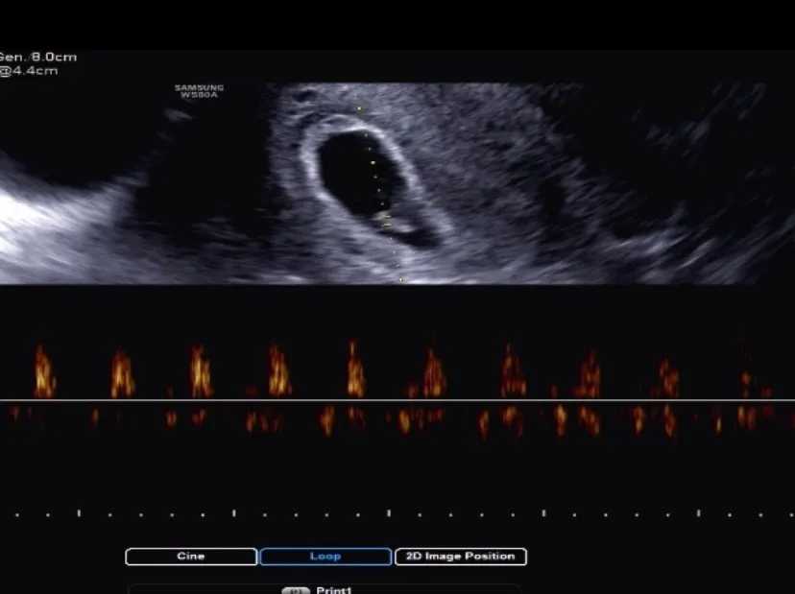Open the 2D Image Position button
Image resolution: width=795 pixels, height=594 pixels.
460,557
